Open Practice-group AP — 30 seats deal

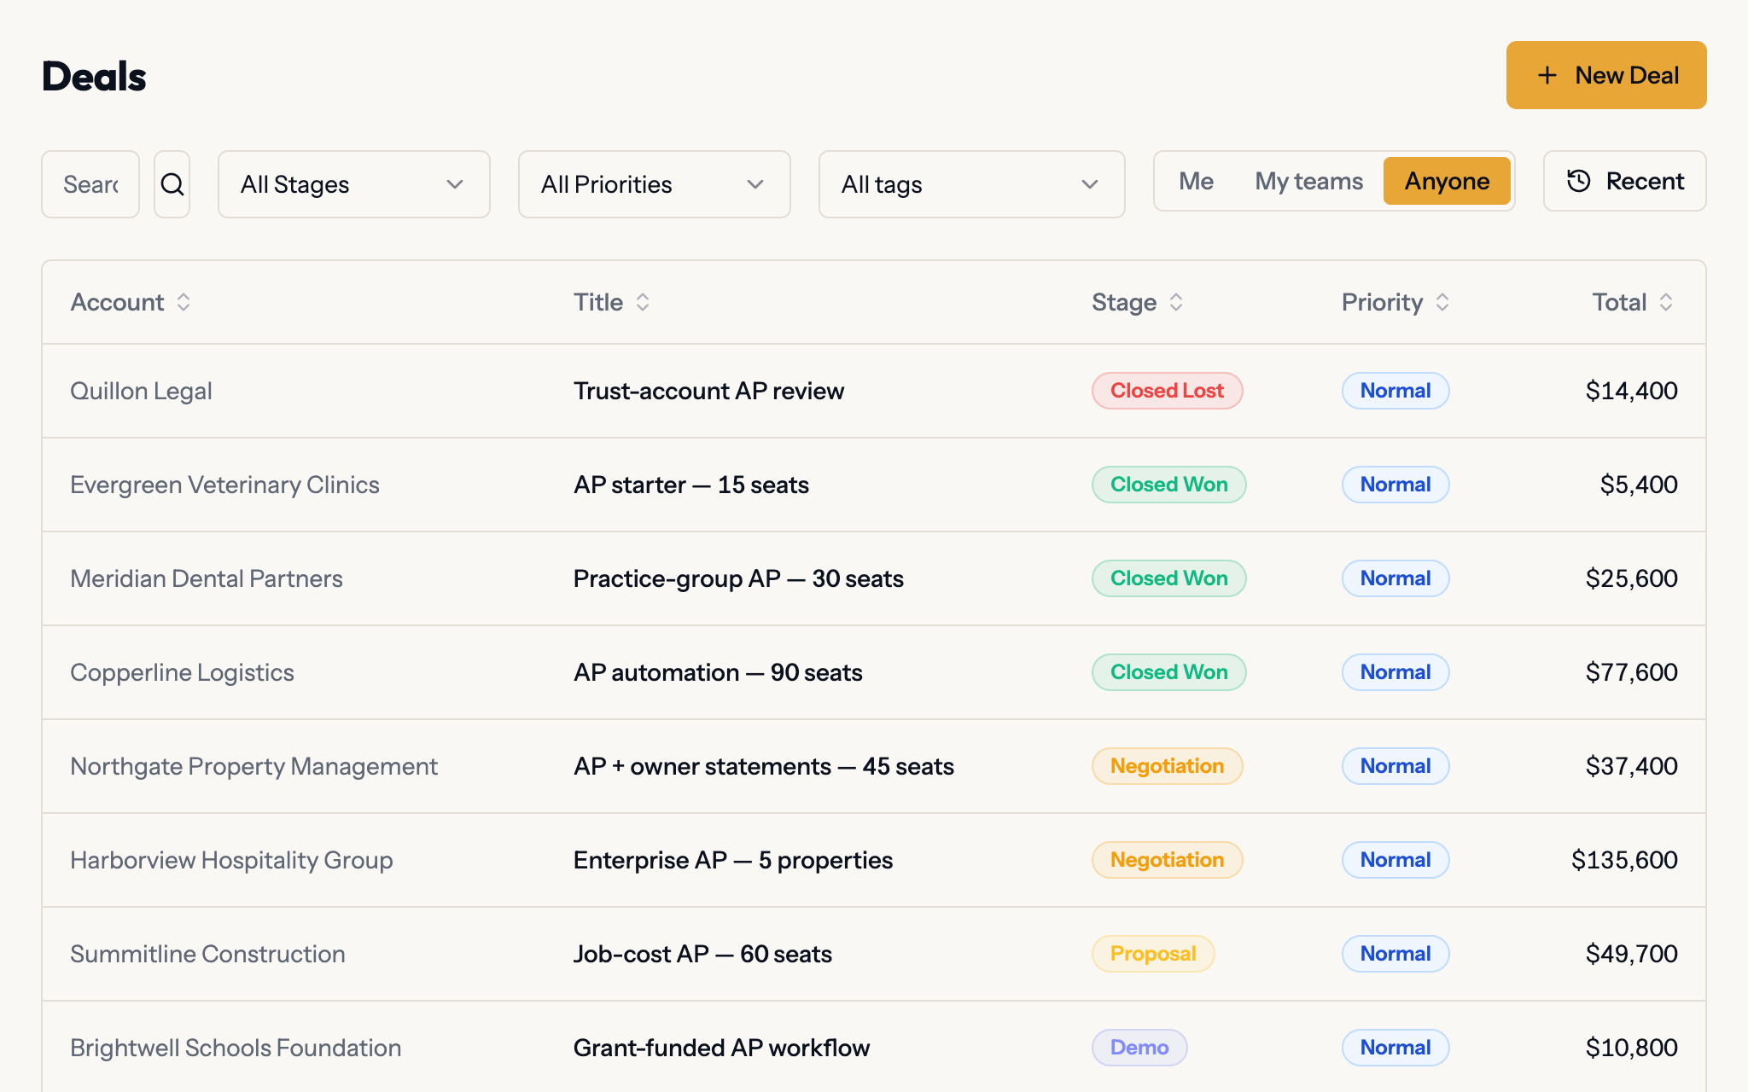click(738, 578)
